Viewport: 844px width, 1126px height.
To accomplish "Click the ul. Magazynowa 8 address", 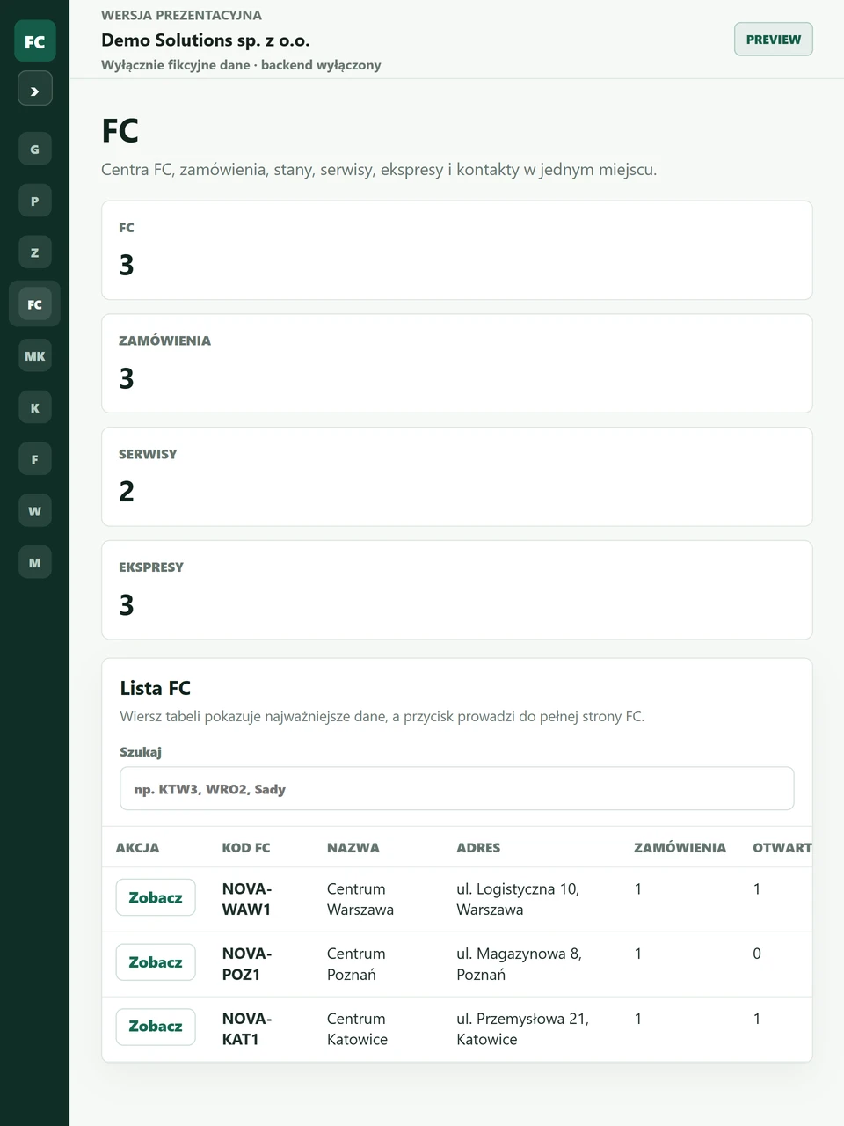I will [520, 964].
